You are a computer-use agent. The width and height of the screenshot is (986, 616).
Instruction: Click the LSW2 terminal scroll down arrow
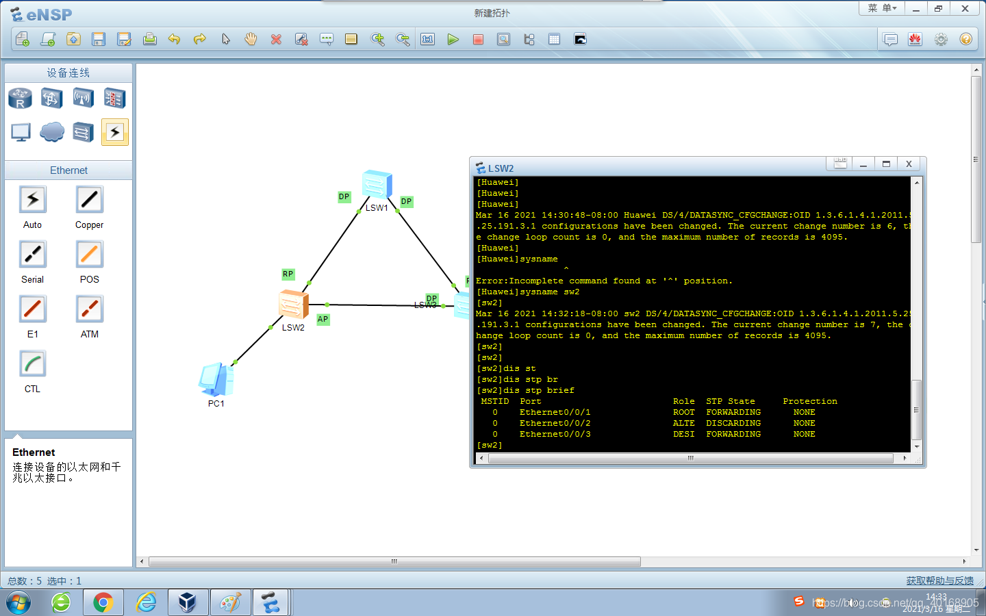tap(916, 447)
